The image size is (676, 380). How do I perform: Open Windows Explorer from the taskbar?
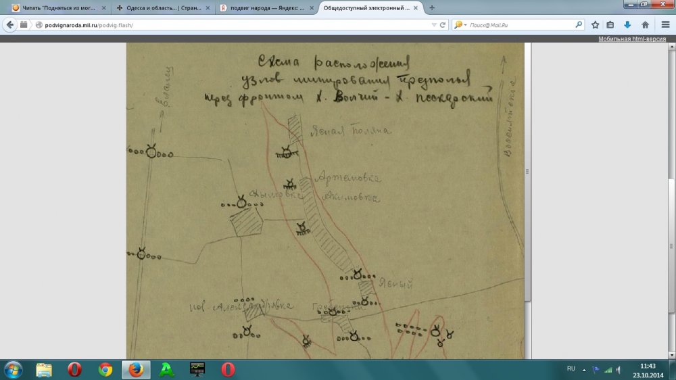44,370
